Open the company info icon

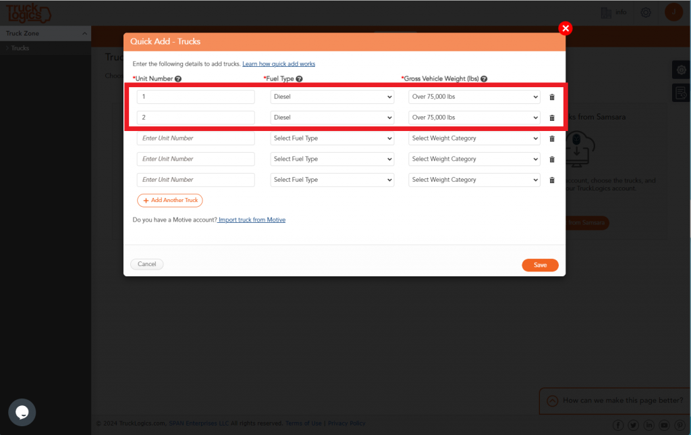click(607, 13)
